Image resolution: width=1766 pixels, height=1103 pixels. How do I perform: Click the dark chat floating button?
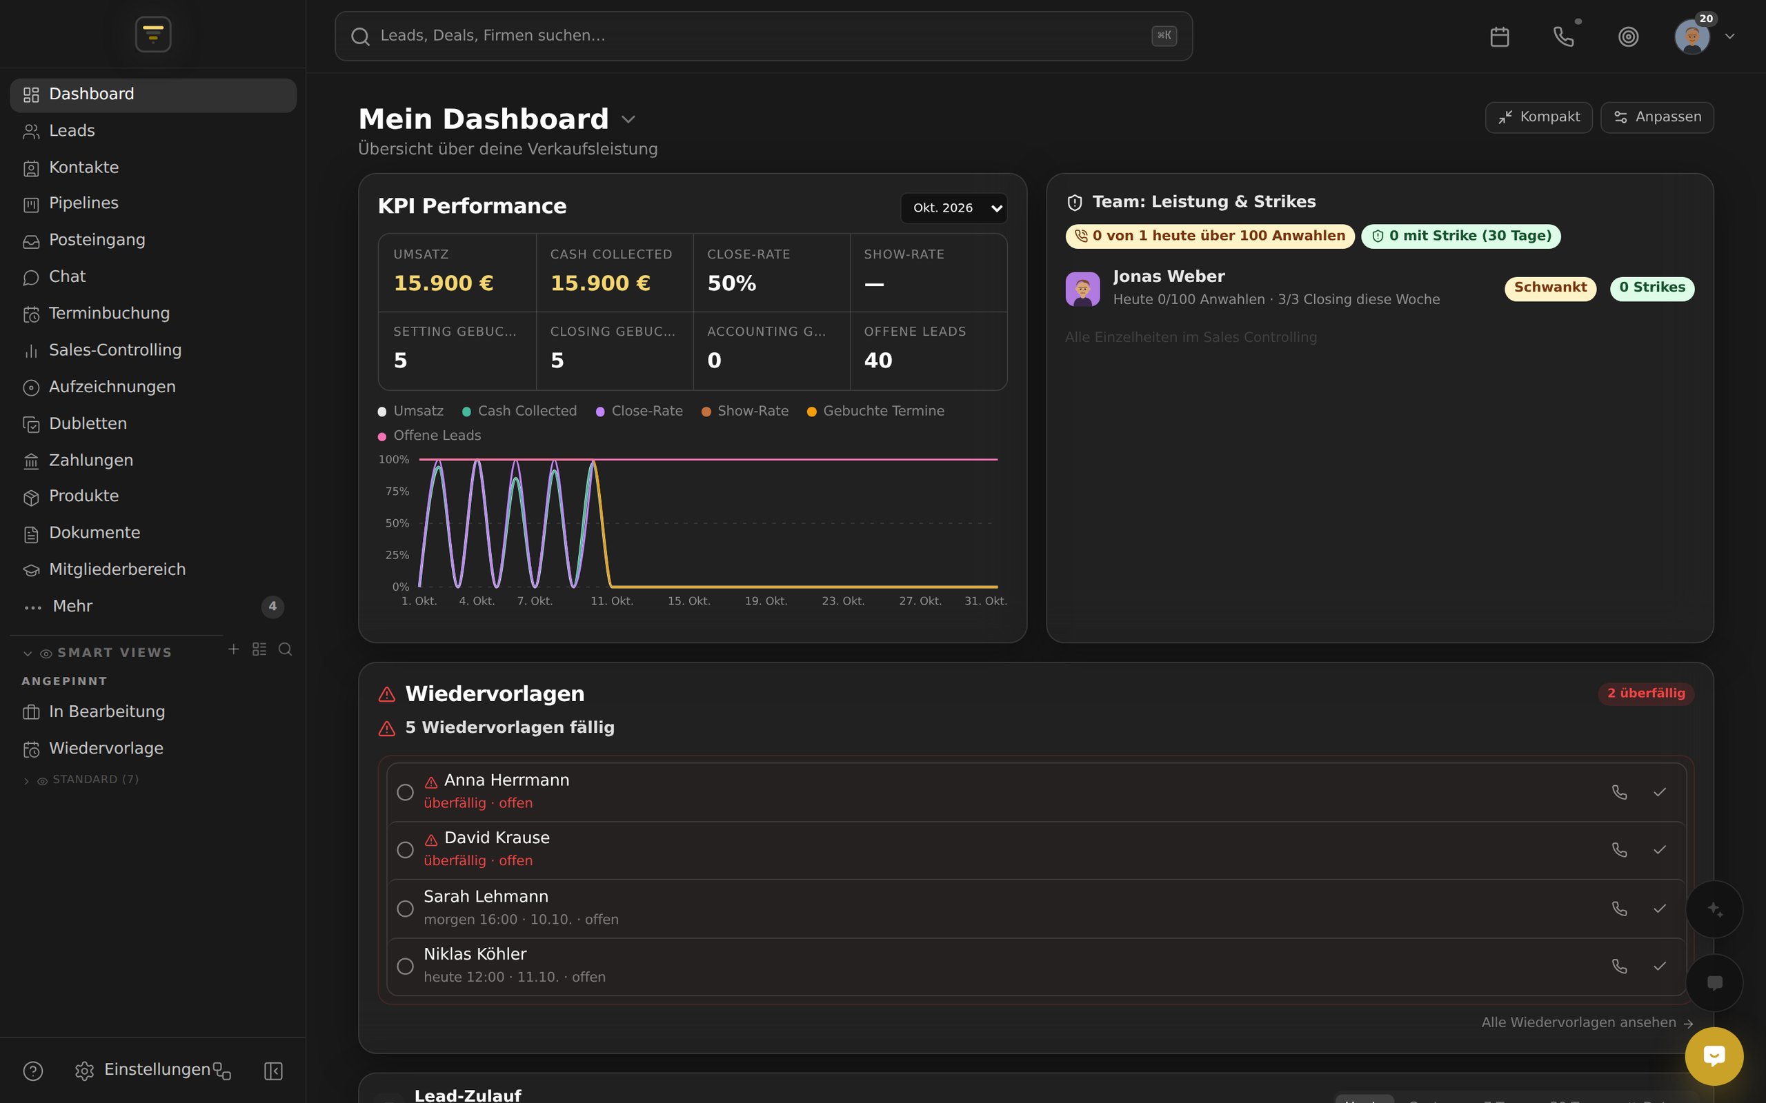[x=1714, y=982]
